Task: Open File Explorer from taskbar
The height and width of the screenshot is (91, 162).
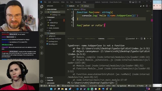Action: (63, 89)
